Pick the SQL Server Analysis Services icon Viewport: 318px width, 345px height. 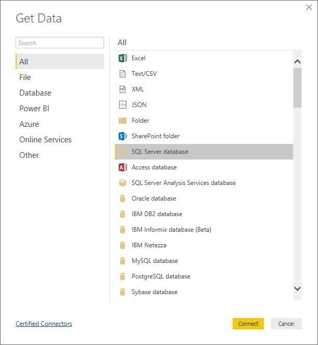click(x=123, y=183)
